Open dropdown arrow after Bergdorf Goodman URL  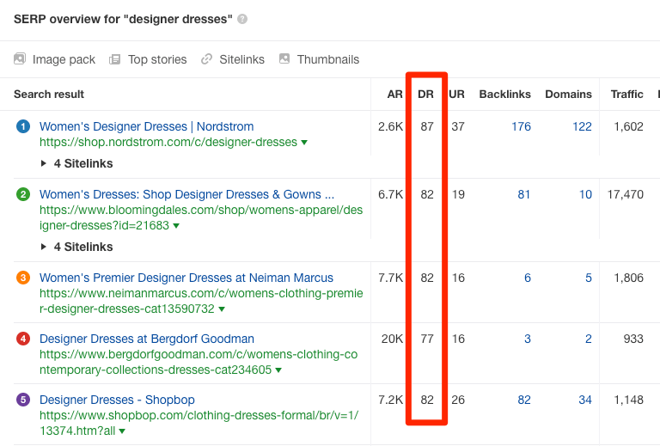[278, 370]
